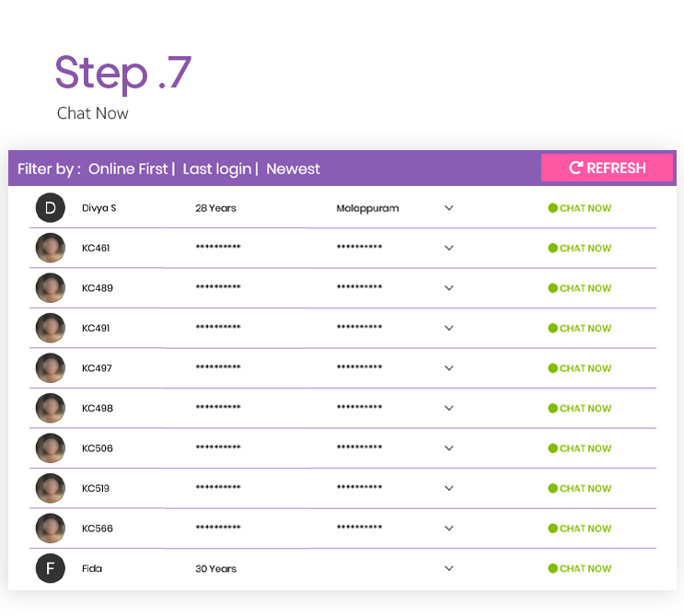
Task: Open the KC461 profile photo
Action: [x=50, y=248]
